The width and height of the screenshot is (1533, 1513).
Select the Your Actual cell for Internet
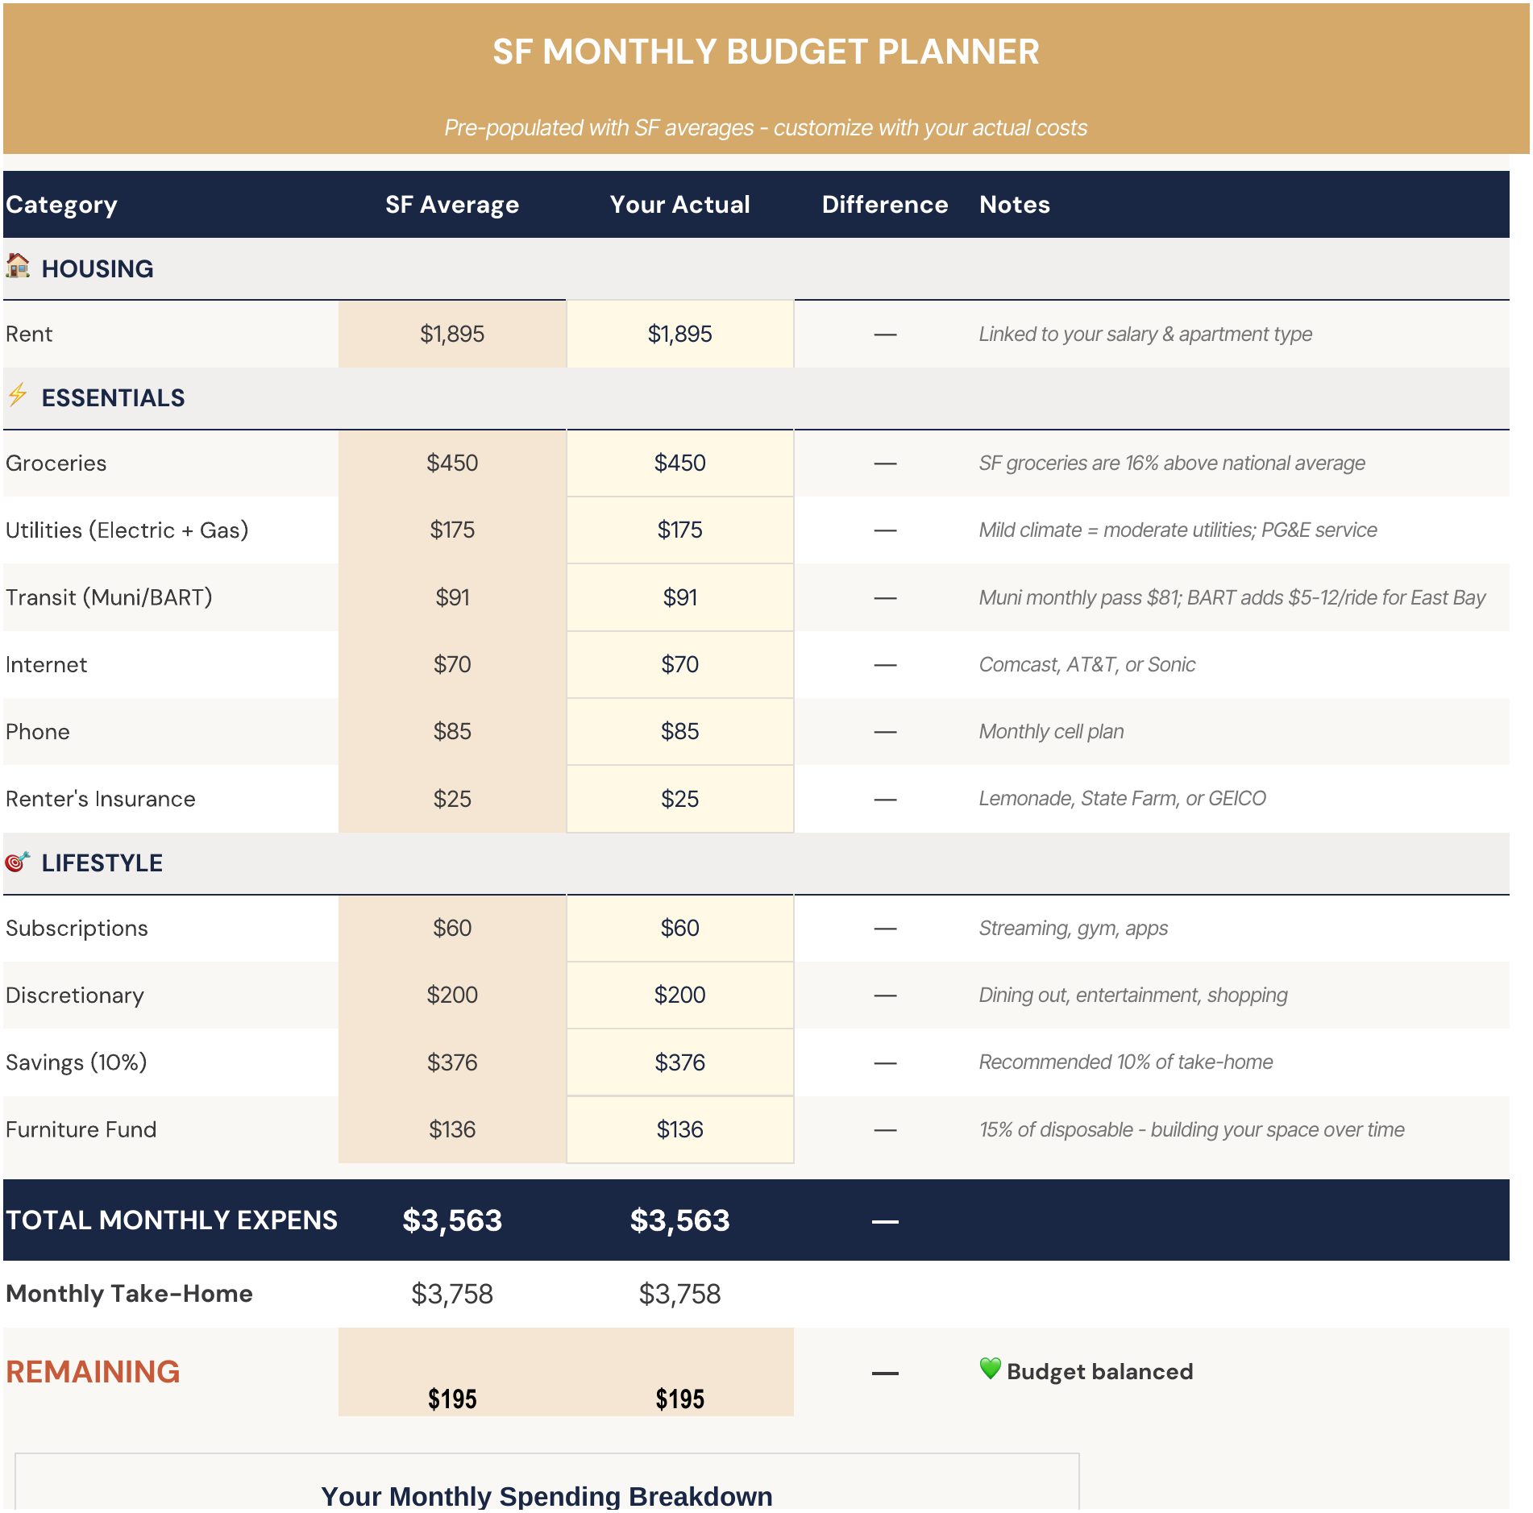(680, 665)
